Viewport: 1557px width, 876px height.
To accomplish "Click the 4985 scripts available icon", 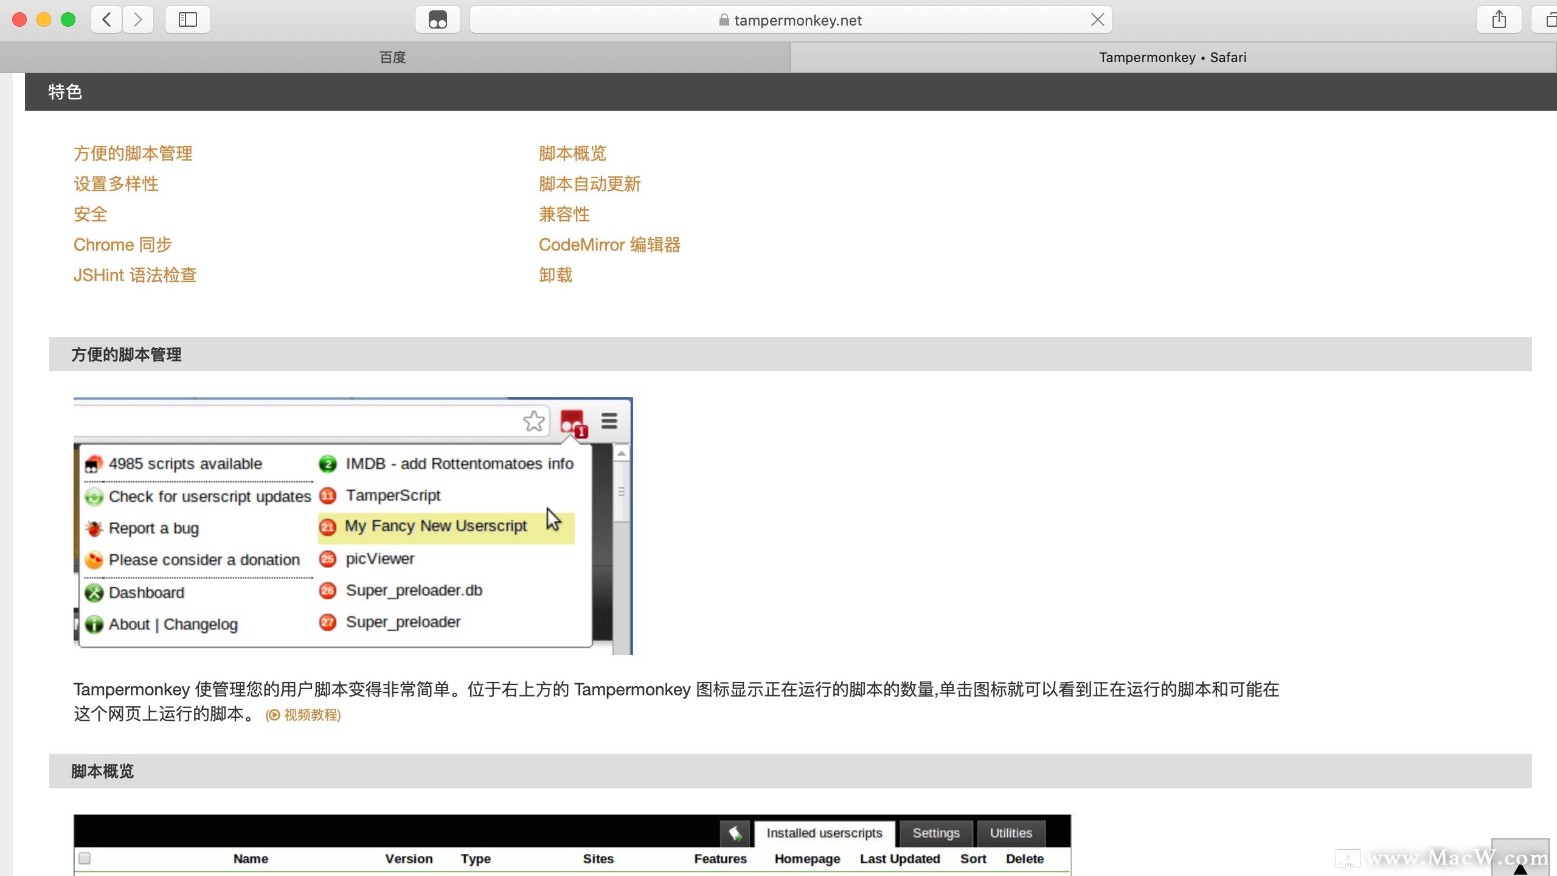I will [93, 464].
